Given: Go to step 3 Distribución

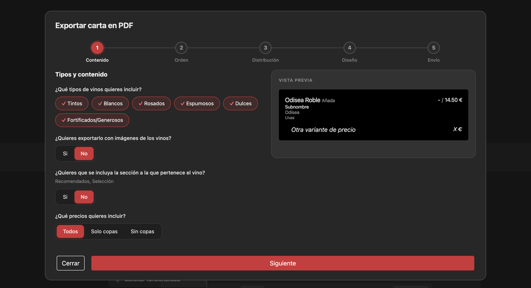Looking at the screenshot, I should pyautogui.click(x=265, y=48).
